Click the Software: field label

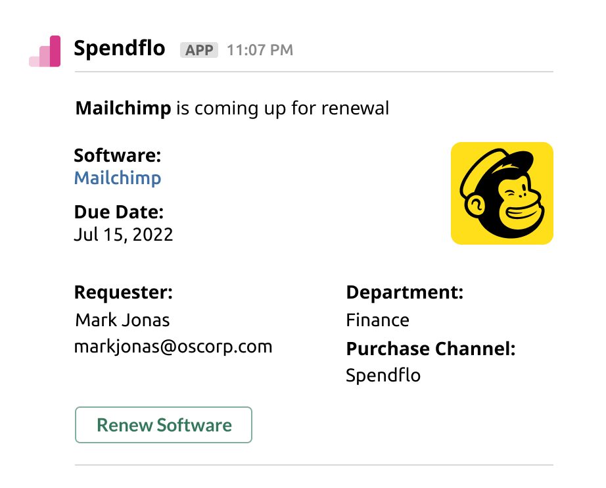pos(118,156)
